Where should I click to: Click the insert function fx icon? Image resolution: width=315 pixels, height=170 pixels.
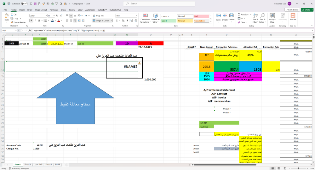30,30
